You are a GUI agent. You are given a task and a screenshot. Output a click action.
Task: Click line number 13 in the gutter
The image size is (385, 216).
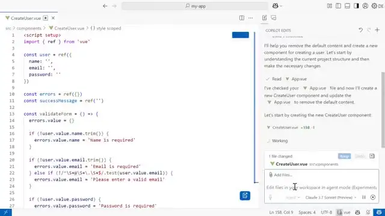(12, 114)
